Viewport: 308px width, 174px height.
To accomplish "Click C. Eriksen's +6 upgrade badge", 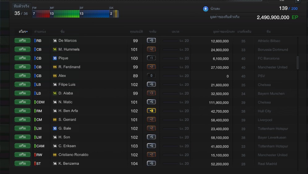I will [151, 146].
